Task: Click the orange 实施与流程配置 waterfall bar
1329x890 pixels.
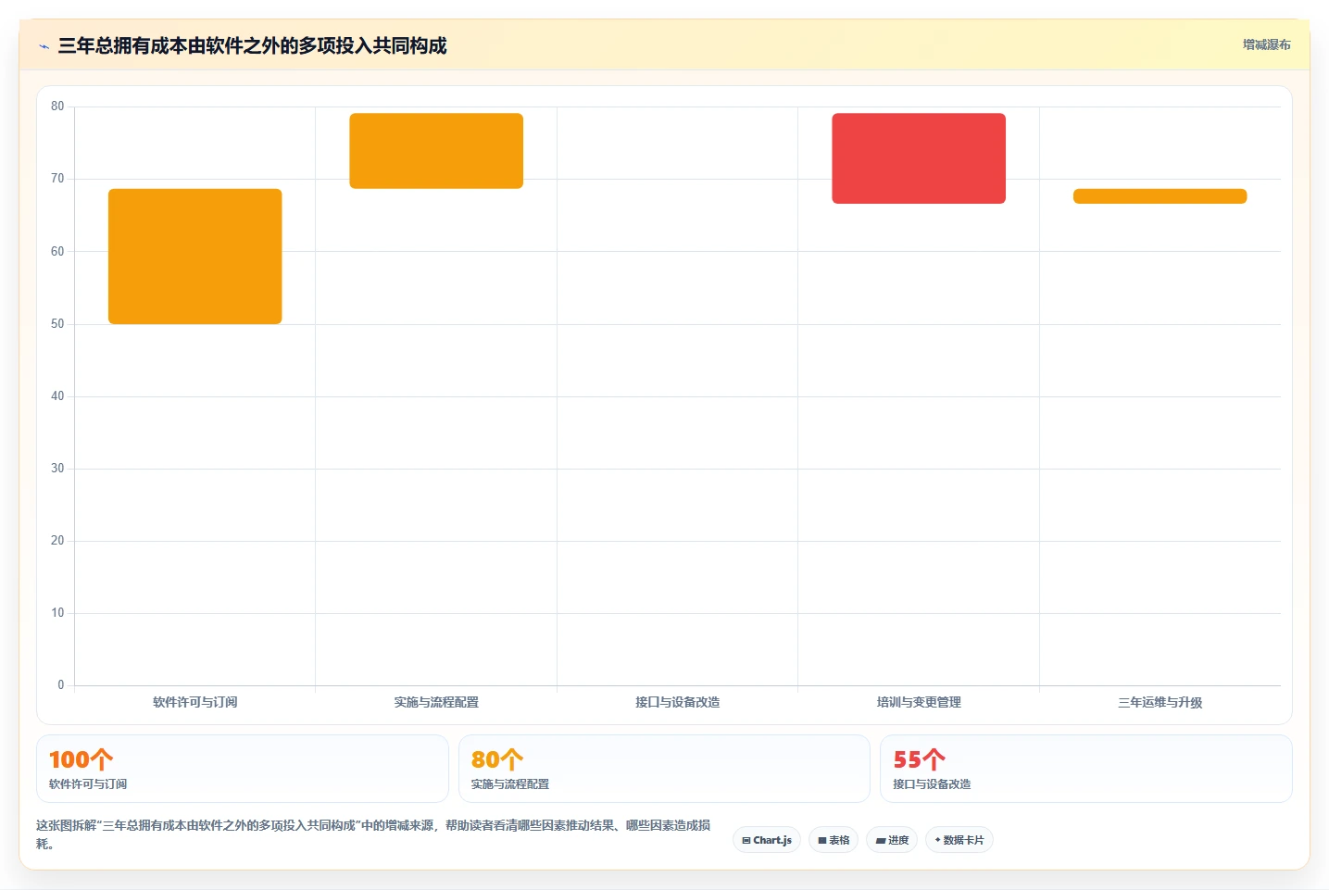Action: click(x=436, y=151)
